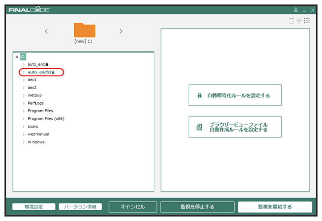Select the orange [new] C: folder icon
The image size is (322, 221).
click(85, 30)
